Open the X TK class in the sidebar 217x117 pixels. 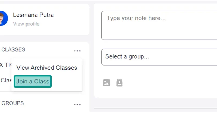(x=6, y=65)
